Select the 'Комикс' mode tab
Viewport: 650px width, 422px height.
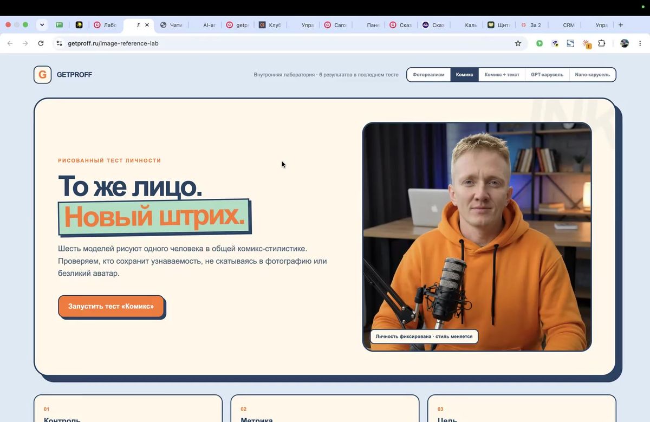(464, 75)
